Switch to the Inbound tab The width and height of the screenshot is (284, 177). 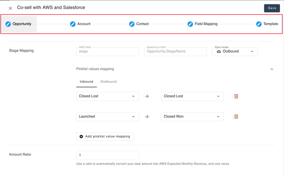(x=86, y=82)
